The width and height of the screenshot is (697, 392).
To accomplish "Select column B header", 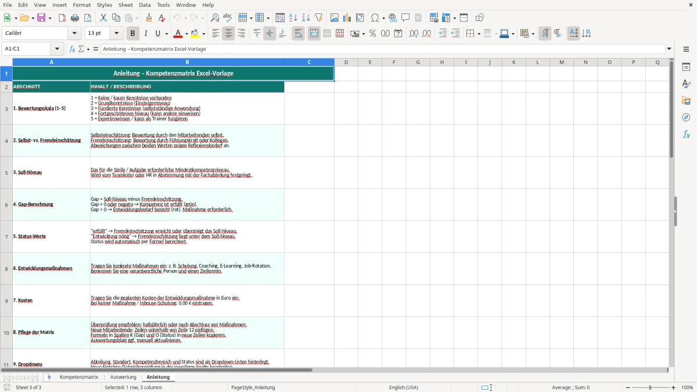I will [x=187, y=62].
